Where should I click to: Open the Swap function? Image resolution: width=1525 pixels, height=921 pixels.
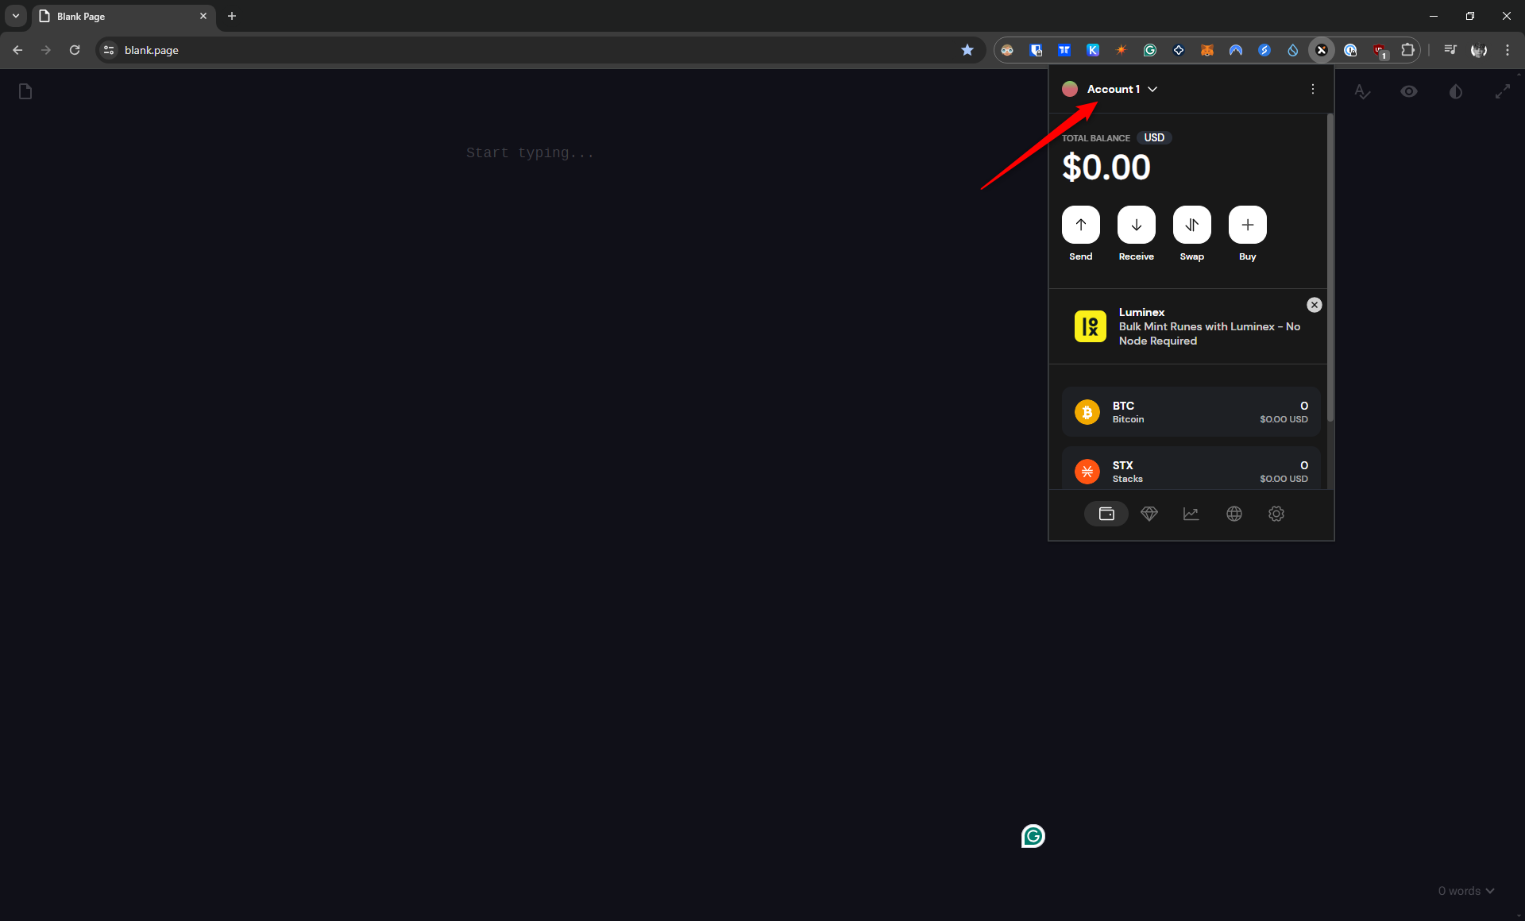point(1191,225)
